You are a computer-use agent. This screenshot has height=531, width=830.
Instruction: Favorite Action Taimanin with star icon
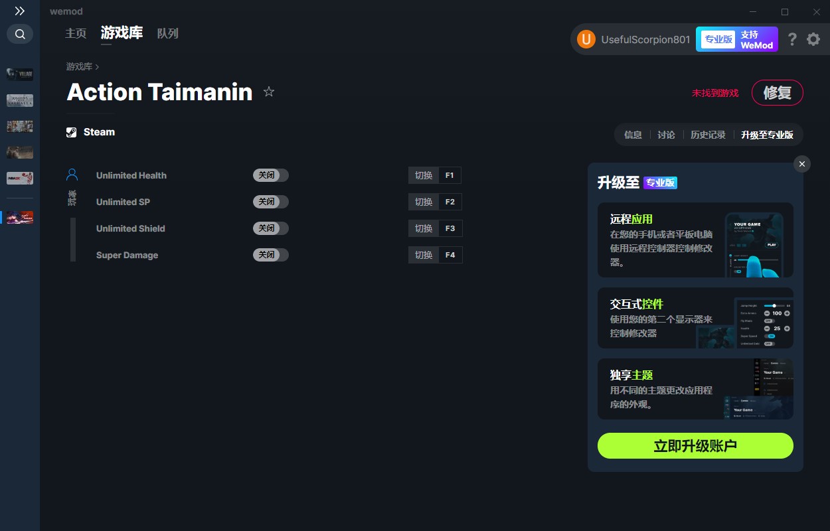pos(269,92)
